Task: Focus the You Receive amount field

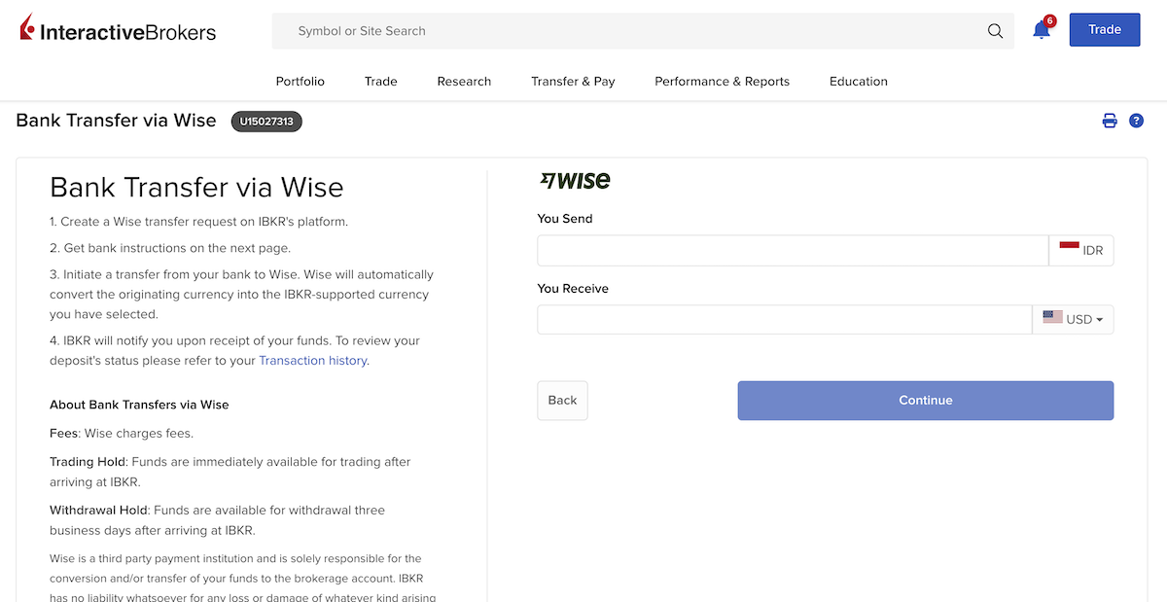Action: 785,320
